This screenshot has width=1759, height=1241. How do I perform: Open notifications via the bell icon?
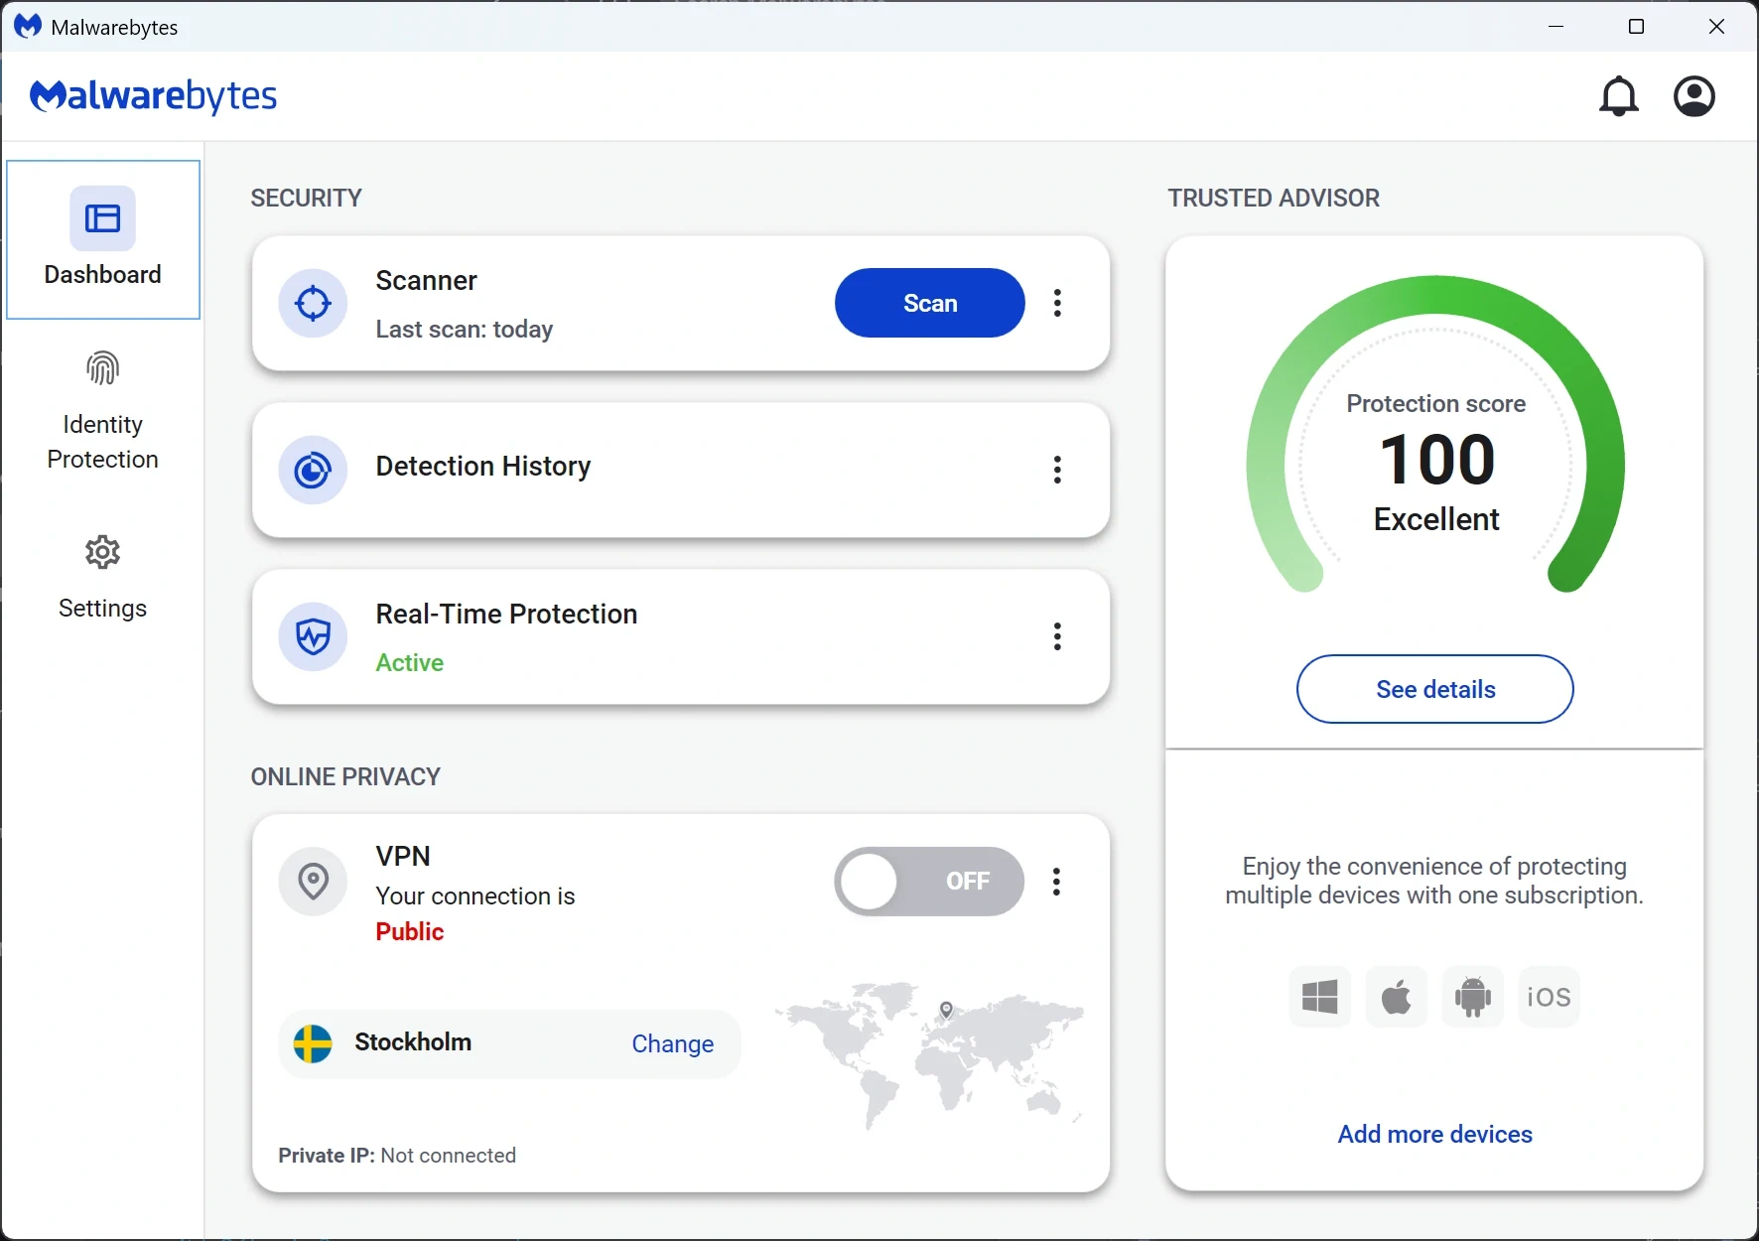click(x=1619, y=96)
